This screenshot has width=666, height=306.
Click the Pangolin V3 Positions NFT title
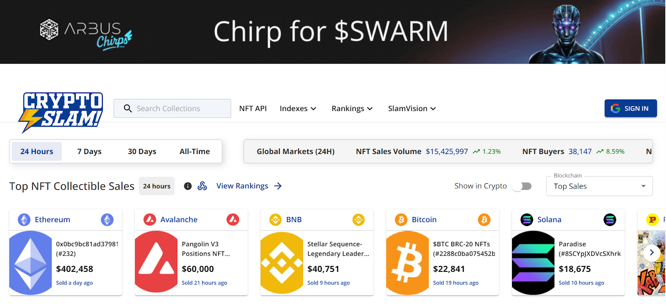point(206,249)
